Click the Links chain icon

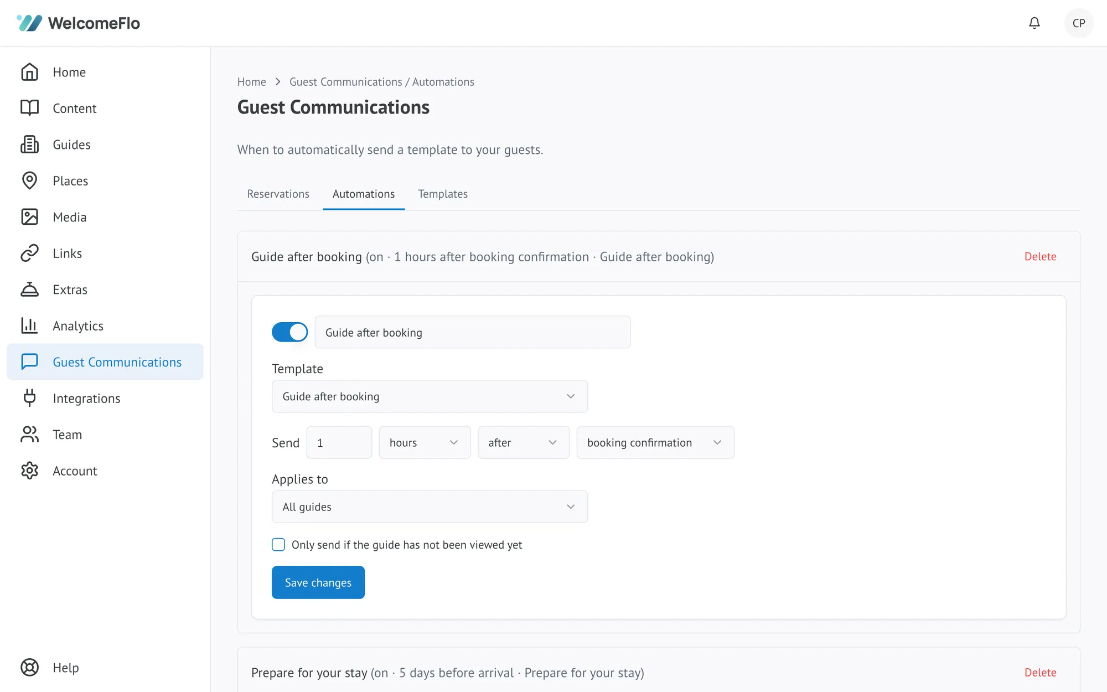coord(29,253)
